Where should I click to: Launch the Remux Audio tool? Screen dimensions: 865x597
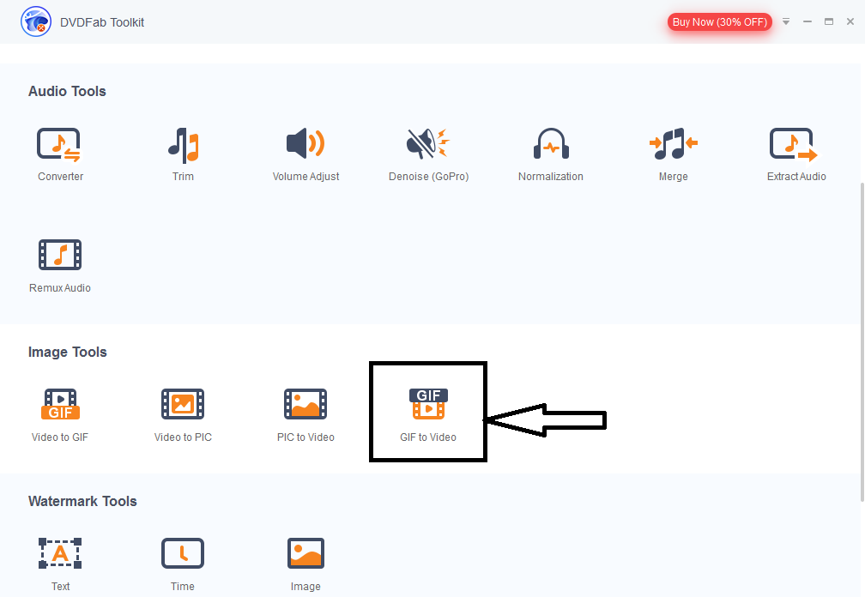(60, 266)
